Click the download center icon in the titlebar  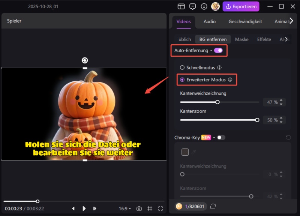[x=204, y=6]
